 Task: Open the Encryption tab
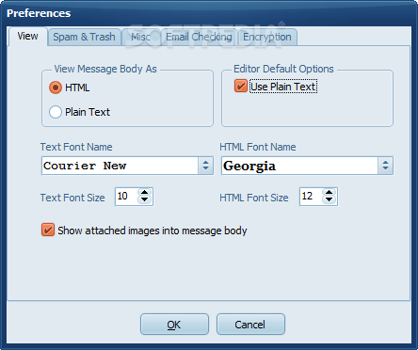267,37
